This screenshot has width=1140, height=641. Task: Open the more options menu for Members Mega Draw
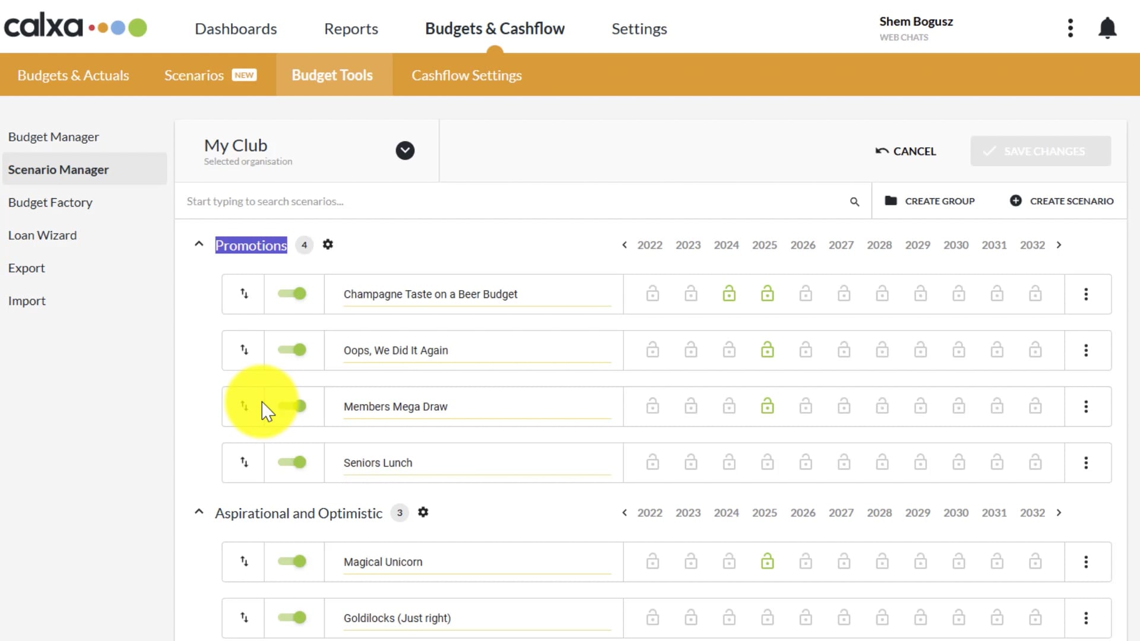click(x=1086, y=407)
